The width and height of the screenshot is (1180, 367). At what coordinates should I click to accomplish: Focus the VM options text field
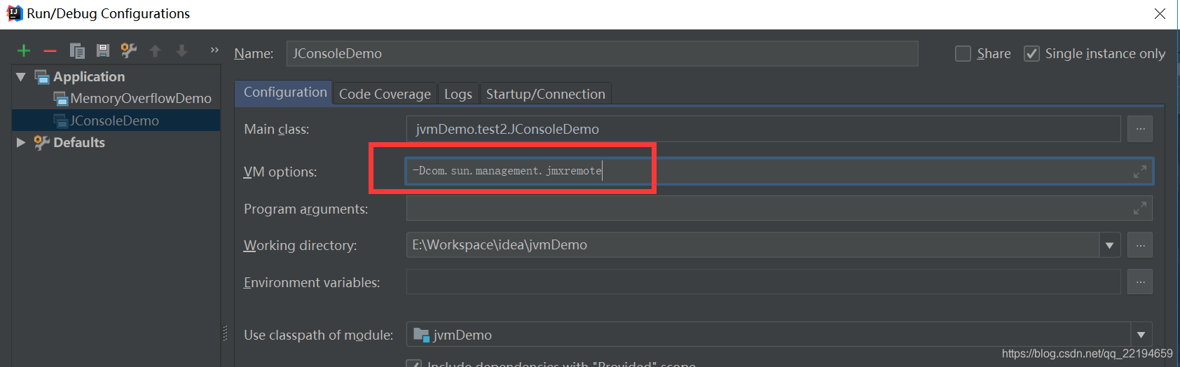point(779,172)
